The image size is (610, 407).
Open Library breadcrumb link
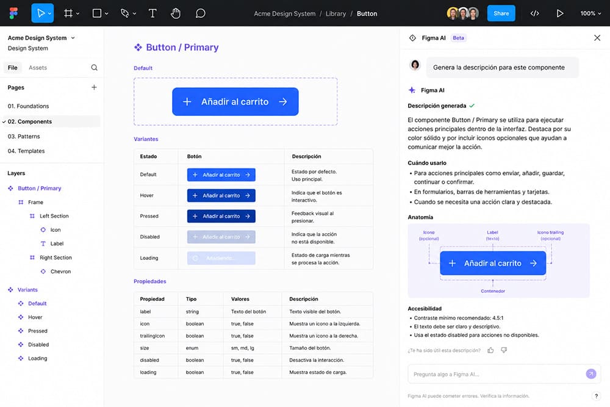[335, 13]
